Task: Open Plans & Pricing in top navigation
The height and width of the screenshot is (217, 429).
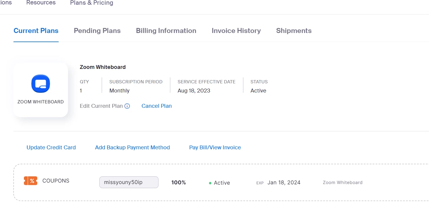Action: (92, 3)
